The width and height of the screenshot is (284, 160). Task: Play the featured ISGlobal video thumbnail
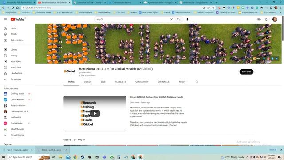(x=95, y=113)
